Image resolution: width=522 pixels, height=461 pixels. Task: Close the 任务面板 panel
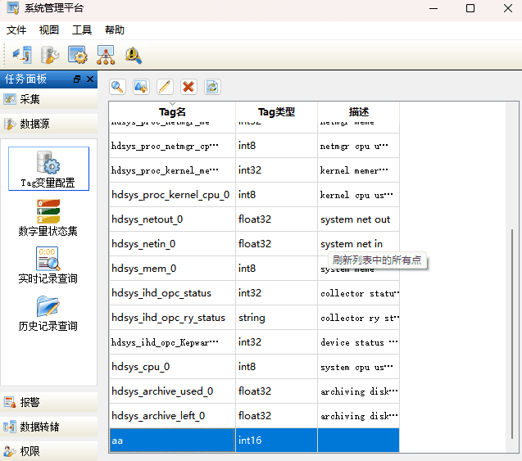[90, 79]
